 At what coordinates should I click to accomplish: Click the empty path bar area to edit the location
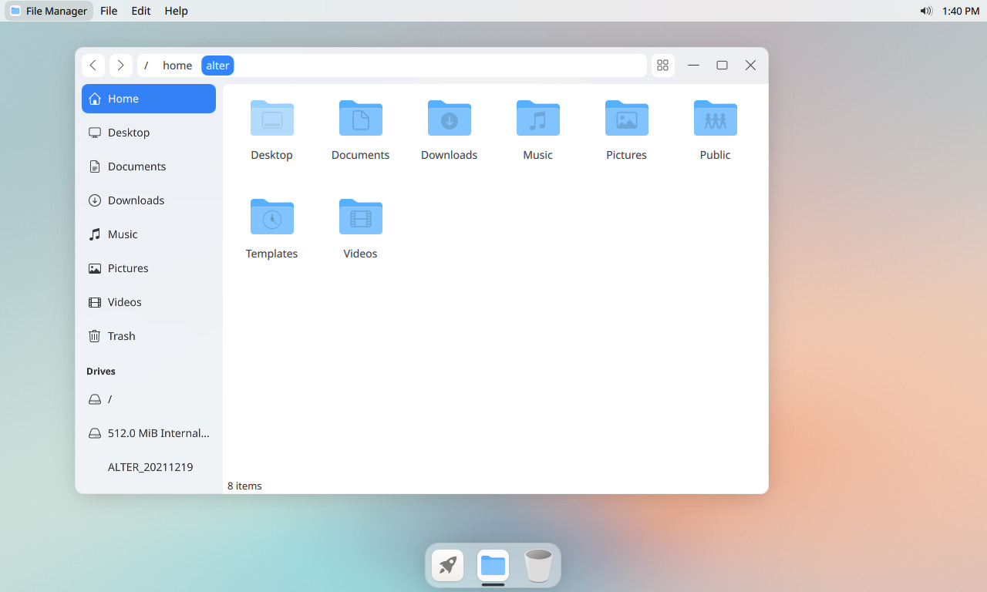(440, 66)
